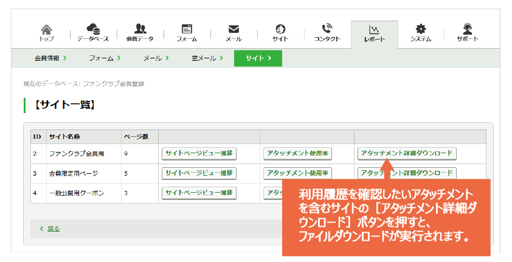512x262 pixels.
Task: Click the 戻る back link
Action: (54, 229)
